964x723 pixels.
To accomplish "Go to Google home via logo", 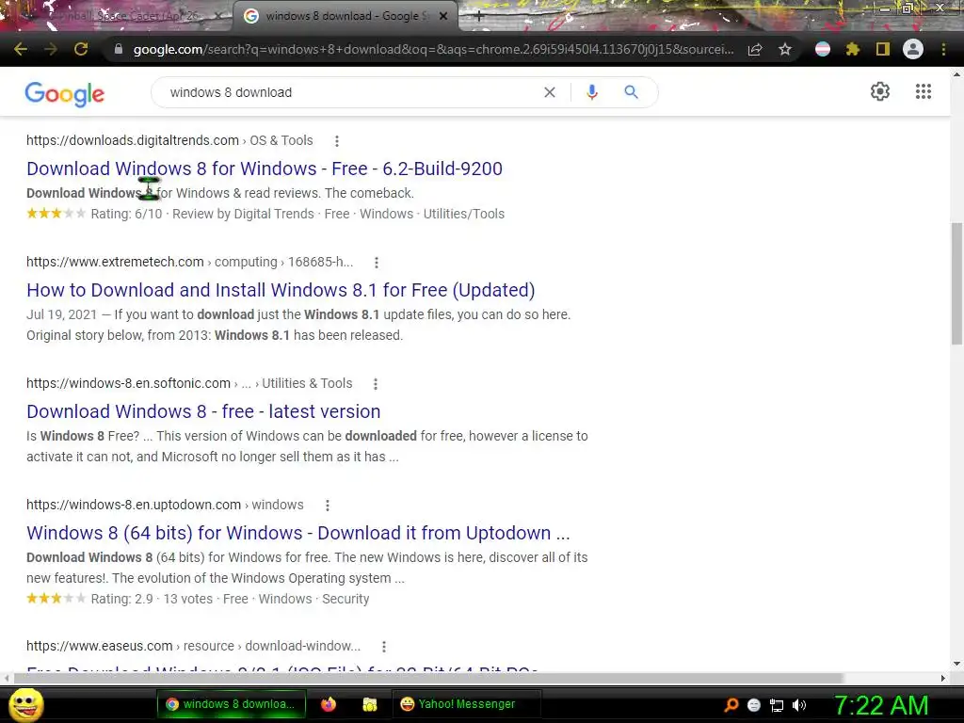I will [x=65, y=93].
